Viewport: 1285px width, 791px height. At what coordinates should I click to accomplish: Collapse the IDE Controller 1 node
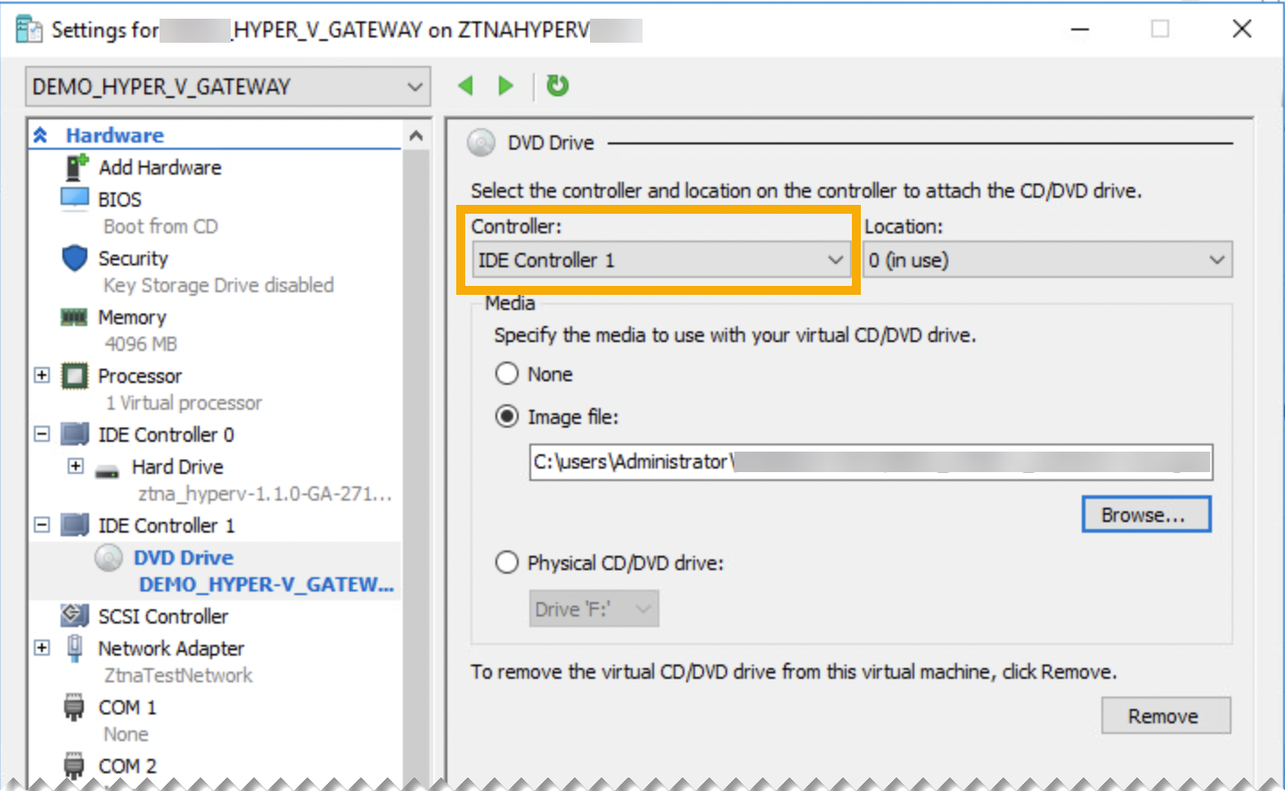click(x=41, y=525)
